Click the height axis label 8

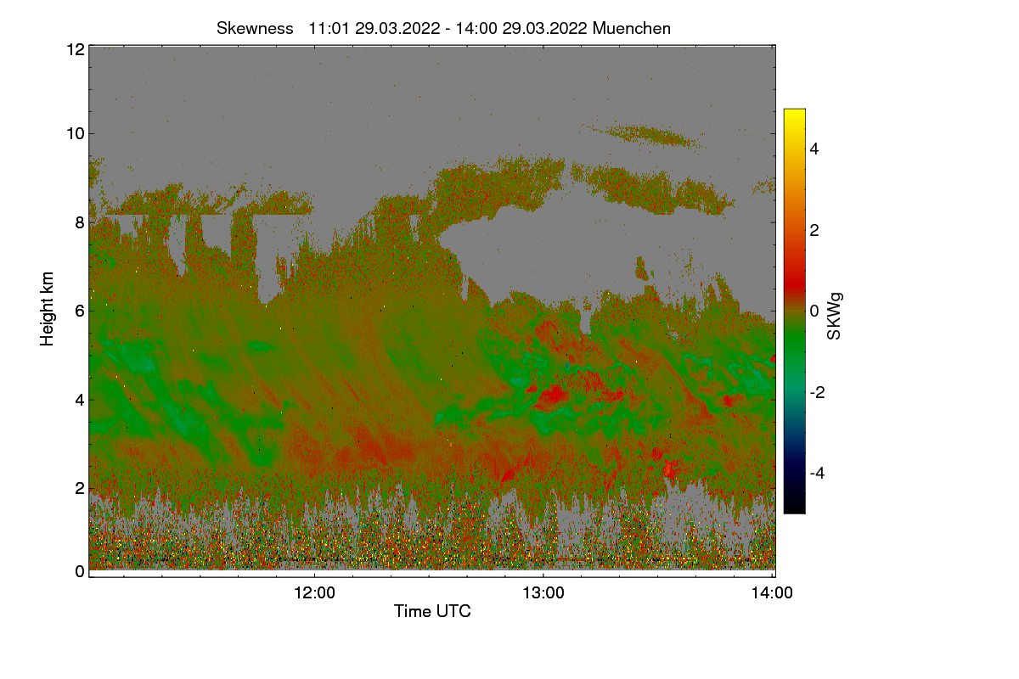pos(79,222)
